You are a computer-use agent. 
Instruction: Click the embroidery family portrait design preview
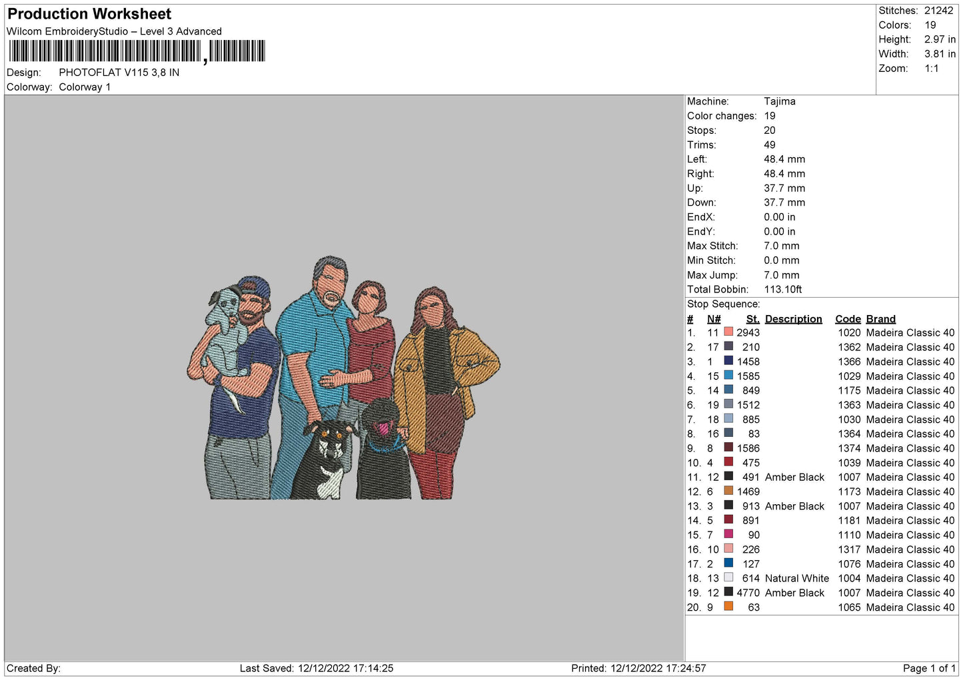[343, 378]
